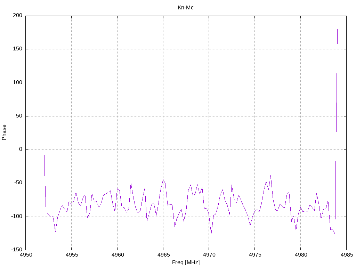Click the -50 y-axis tick label

18,183
